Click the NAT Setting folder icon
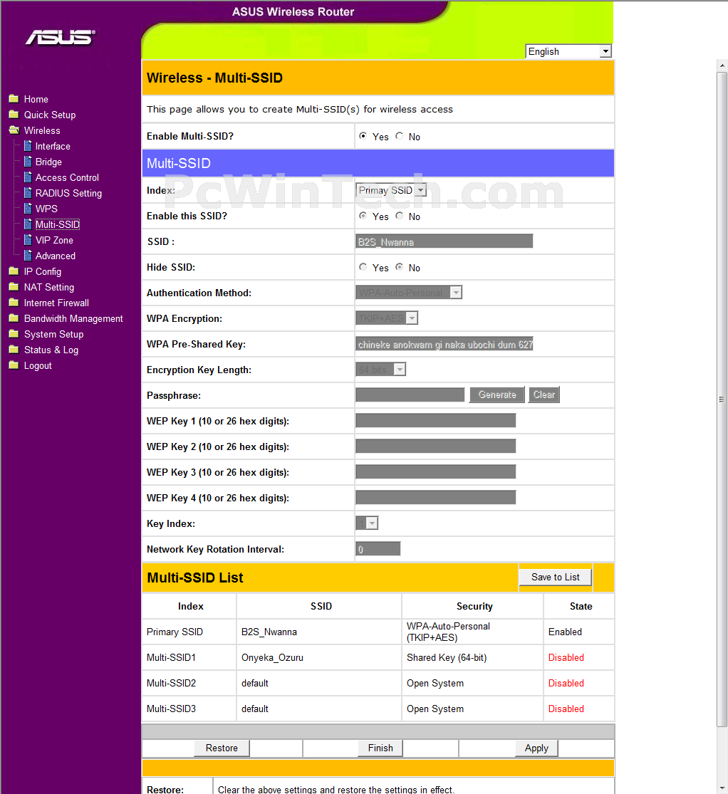This screenshot has width=728, height=794. (x=14, y=287)
